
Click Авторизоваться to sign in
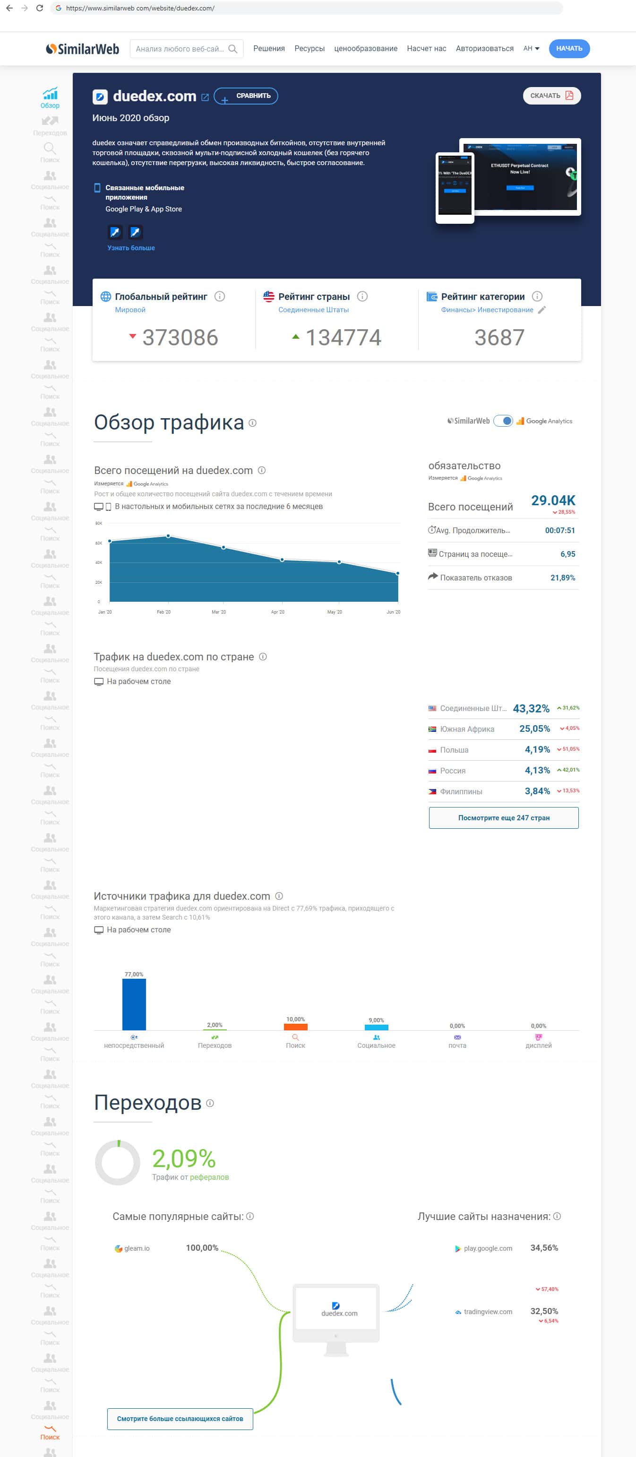point(485,49)
